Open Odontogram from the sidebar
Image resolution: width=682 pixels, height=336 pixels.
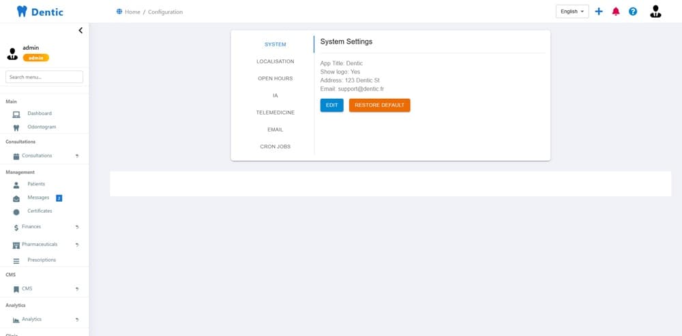42,127
